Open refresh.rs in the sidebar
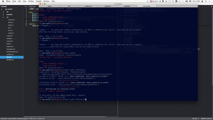Viewport: 213px width, 120px height. click(x=11, y=33)
